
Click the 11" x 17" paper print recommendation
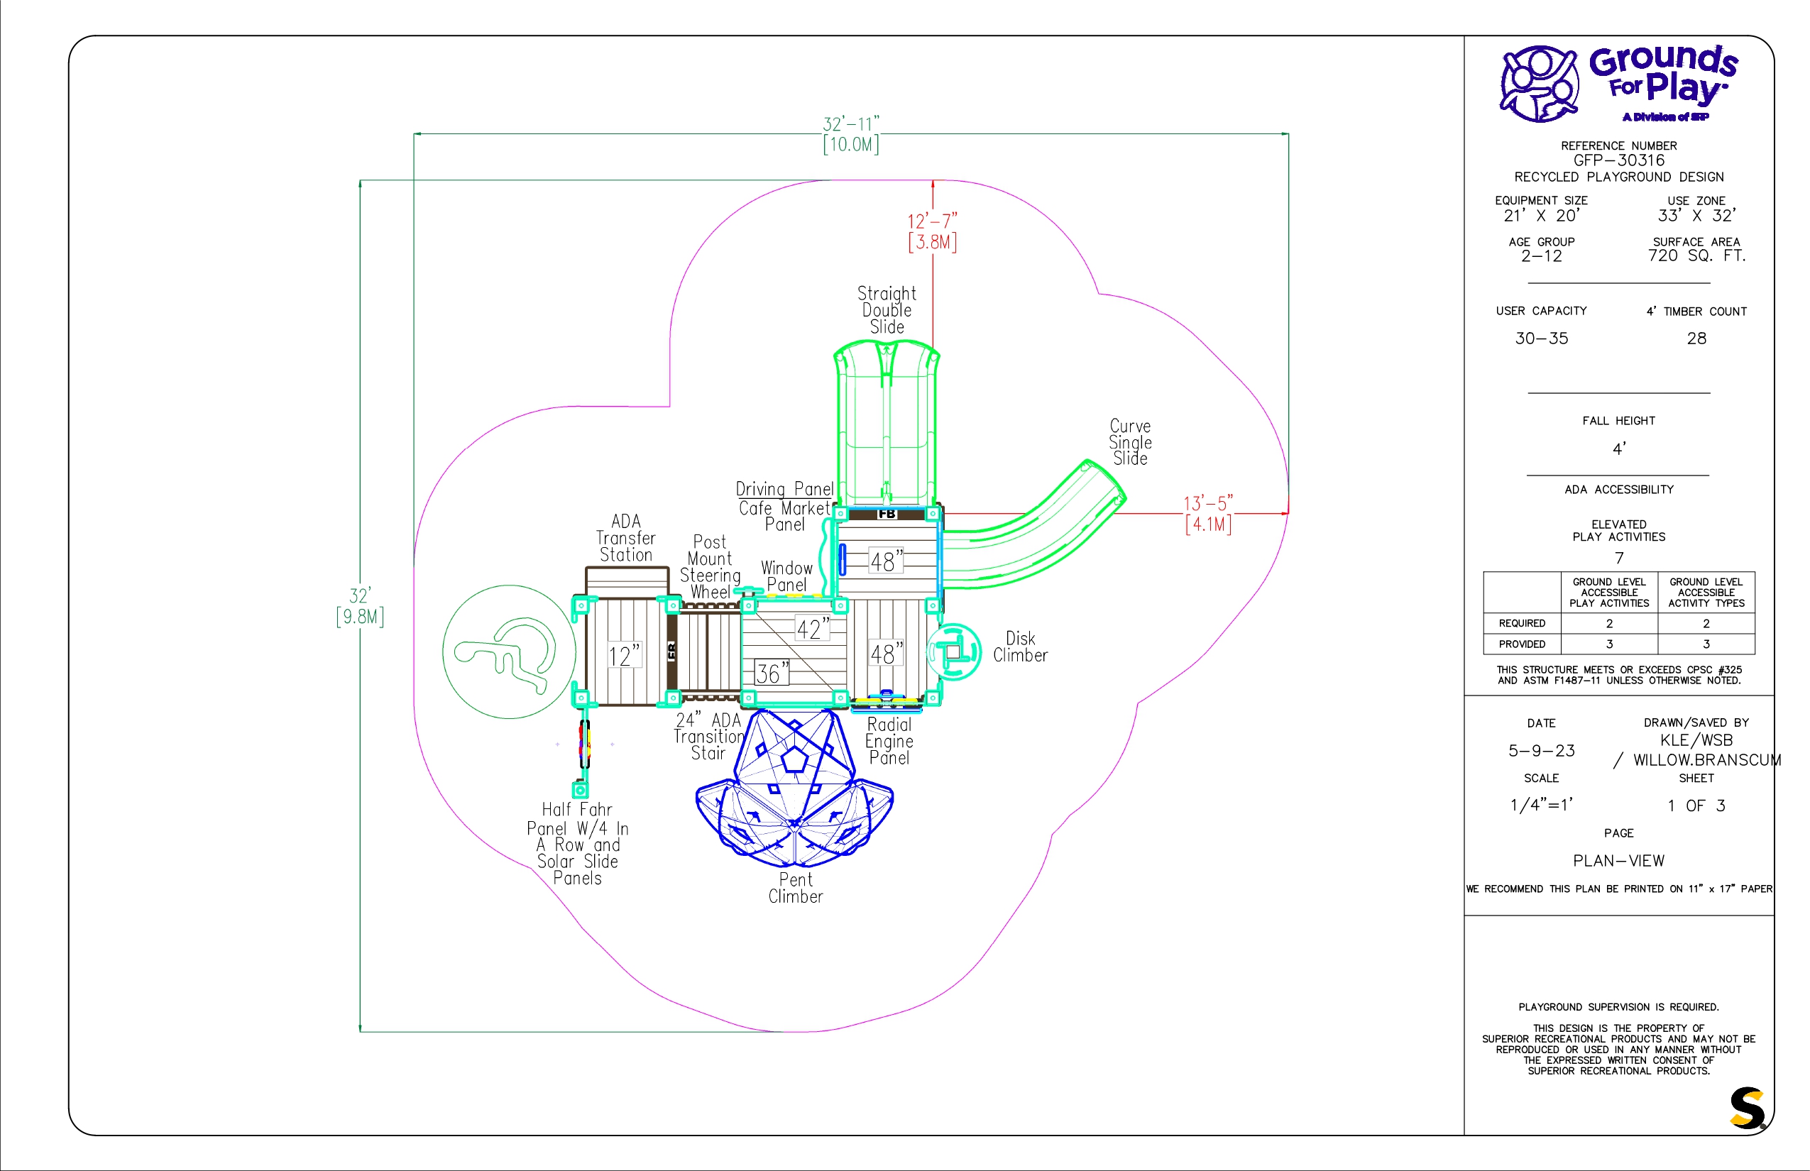tap(1619, 889)
